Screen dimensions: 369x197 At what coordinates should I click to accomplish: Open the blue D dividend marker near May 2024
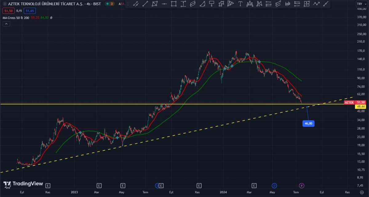[x=274, y=185]
